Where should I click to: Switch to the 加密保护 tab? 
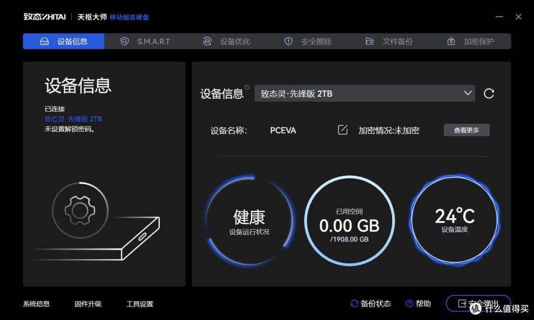[470, 41]
